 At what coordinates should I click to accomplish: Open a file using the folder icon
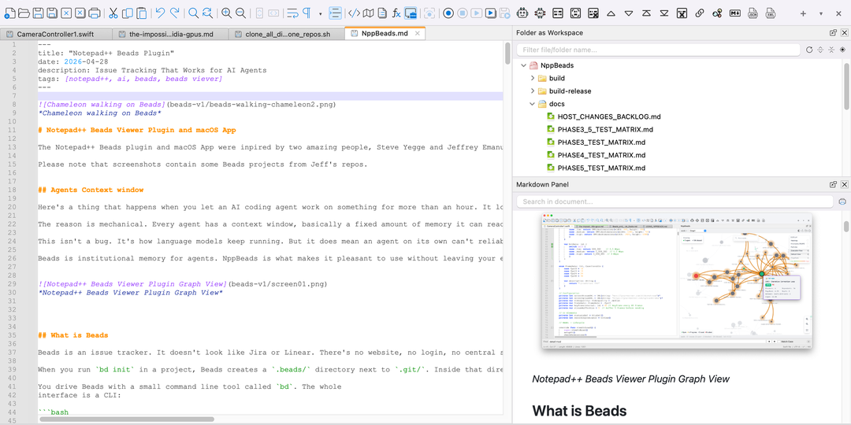click(24, 13)
